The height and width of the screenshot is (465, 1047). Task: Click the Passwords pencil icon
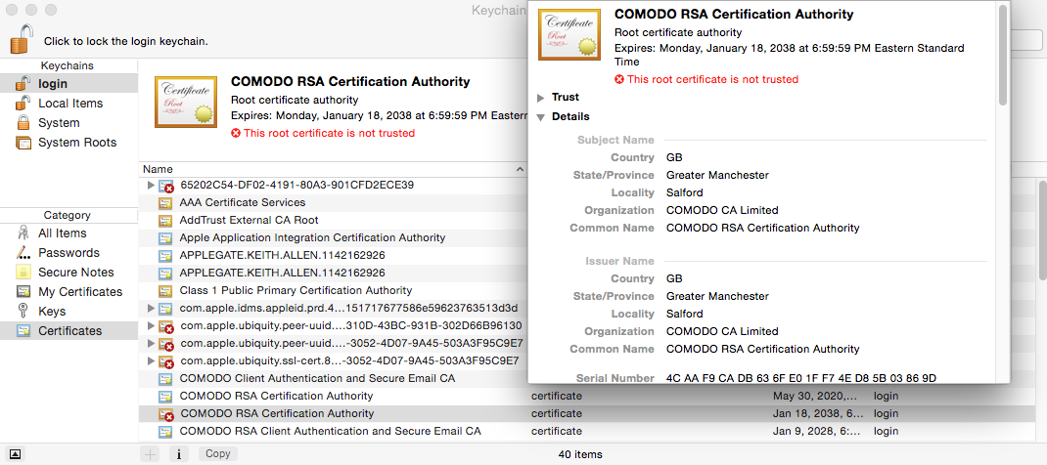coord(23,252)
